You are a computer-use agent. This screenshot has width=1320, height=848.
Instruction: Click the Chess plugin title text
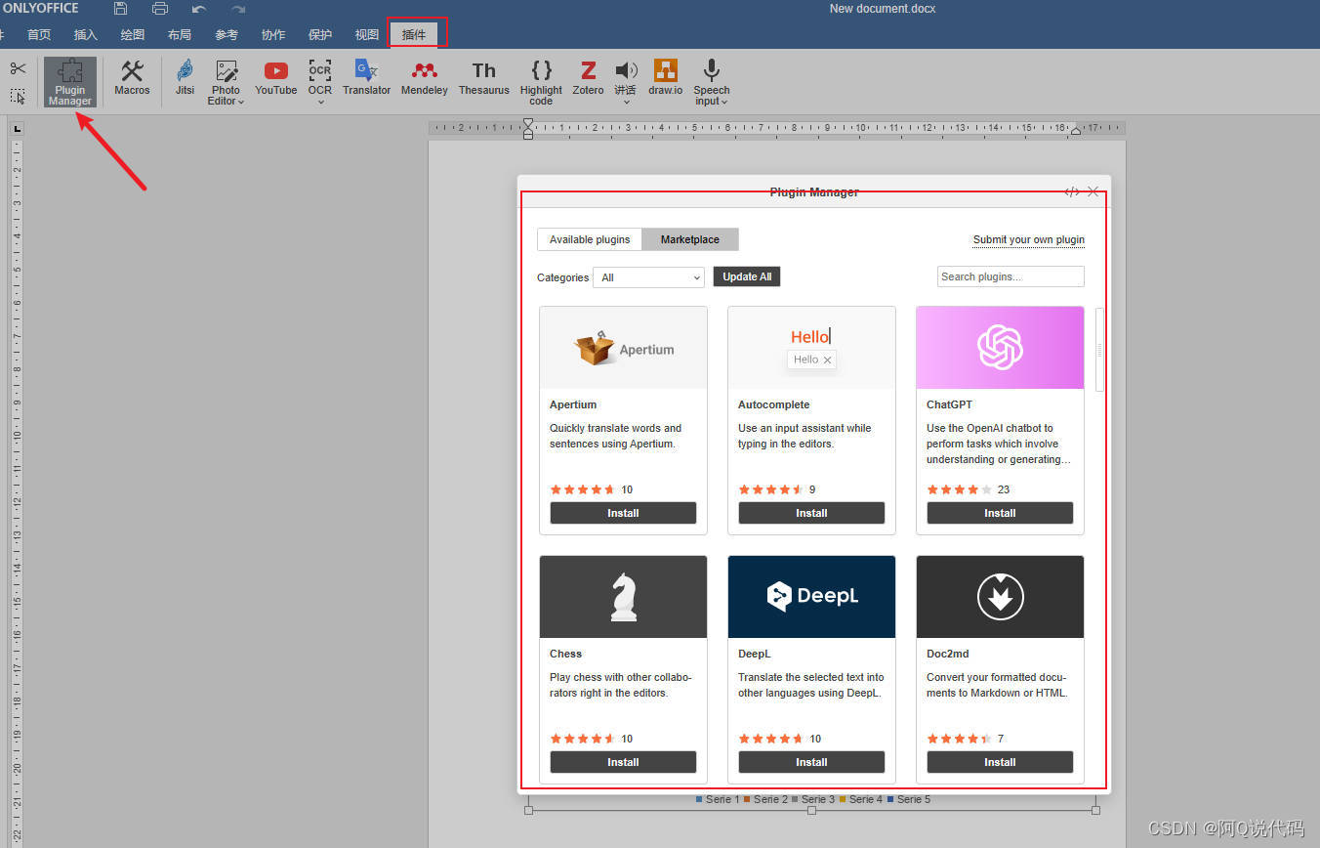tap(565, 654)
